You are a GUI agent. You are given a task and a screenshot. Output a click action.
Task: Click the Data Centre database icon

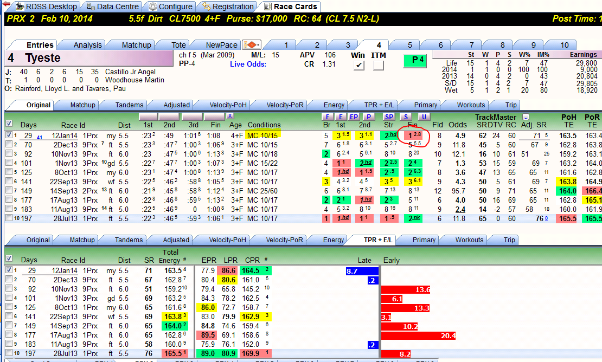pyautogui.click(x=91, y=7)
